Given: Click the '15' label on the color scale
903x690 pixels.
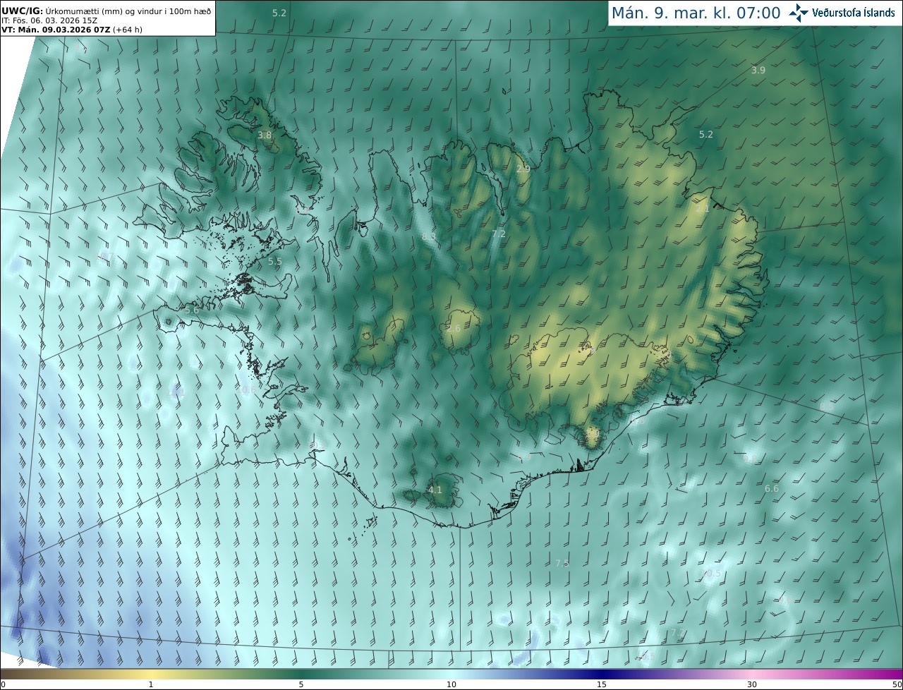Looking at the screenshot, I should click(x=602, y=684).
